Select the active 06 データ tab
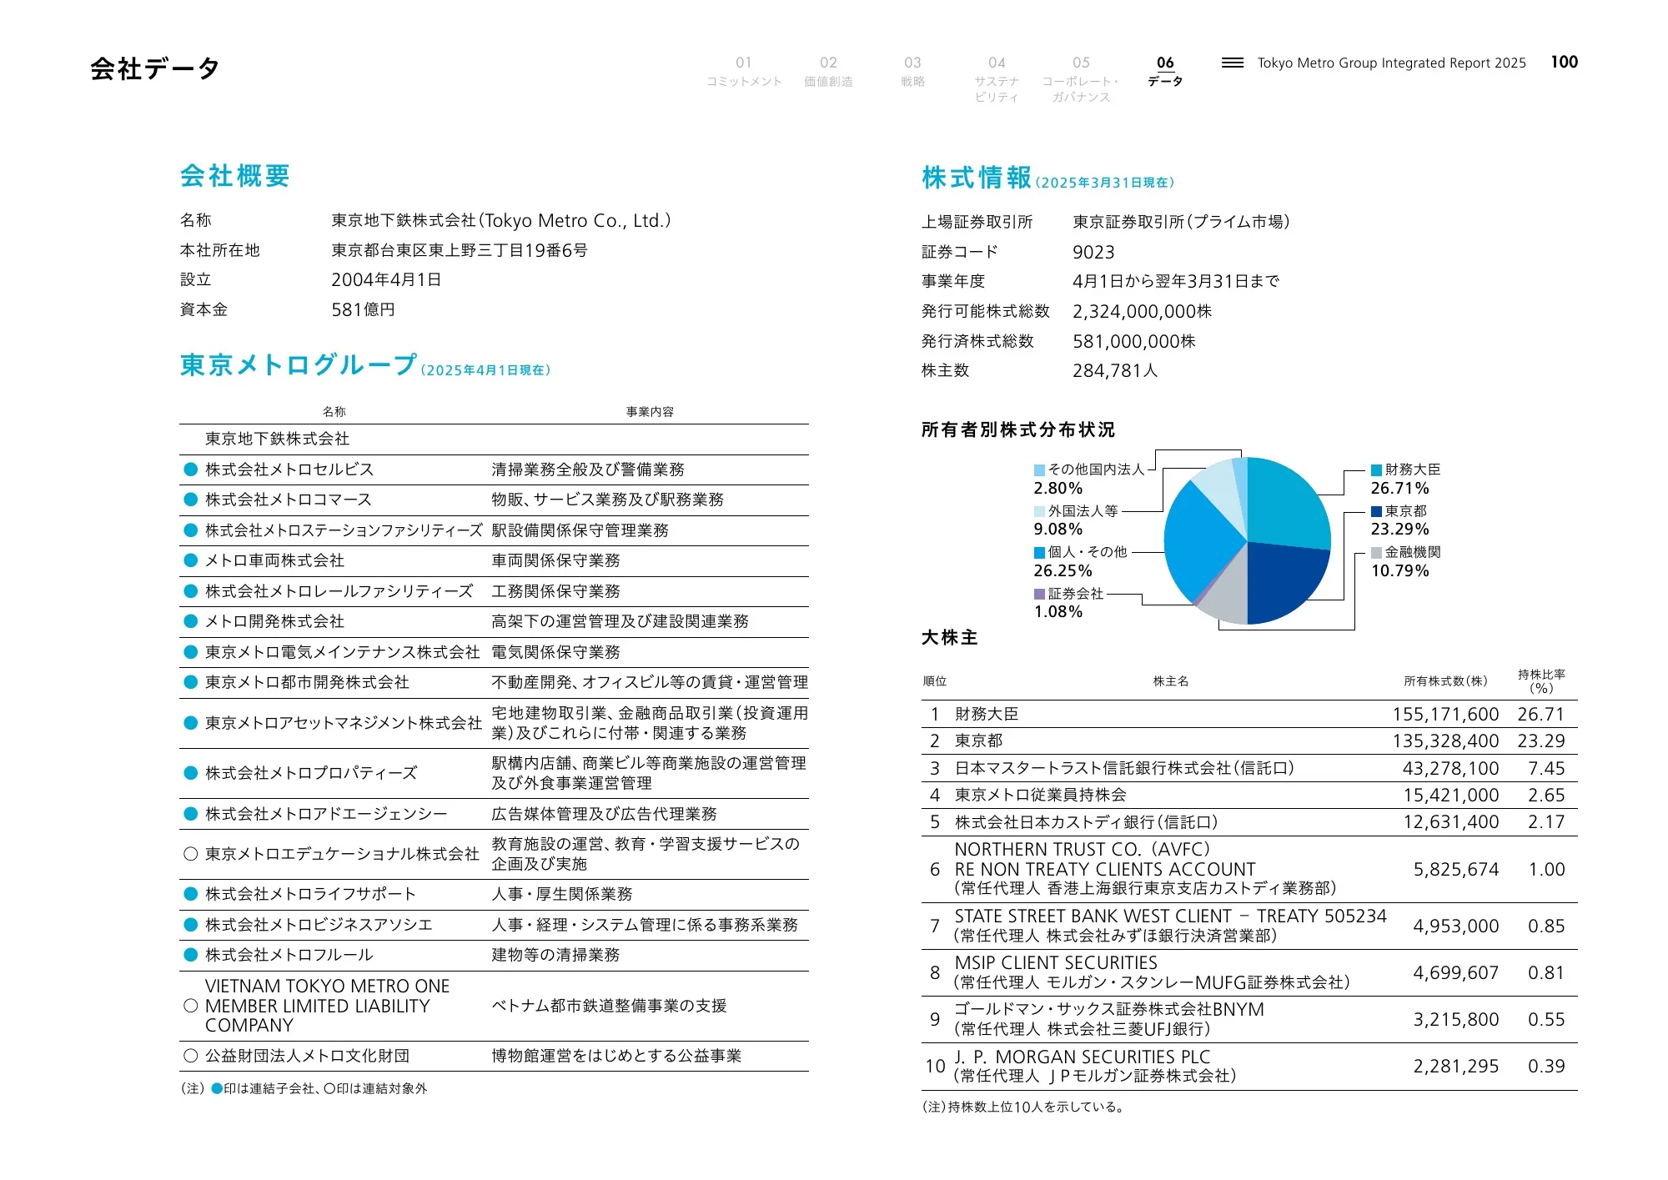Image resolution: width=1668 pixels, height=1180 pixels. tap(1165, 72)
